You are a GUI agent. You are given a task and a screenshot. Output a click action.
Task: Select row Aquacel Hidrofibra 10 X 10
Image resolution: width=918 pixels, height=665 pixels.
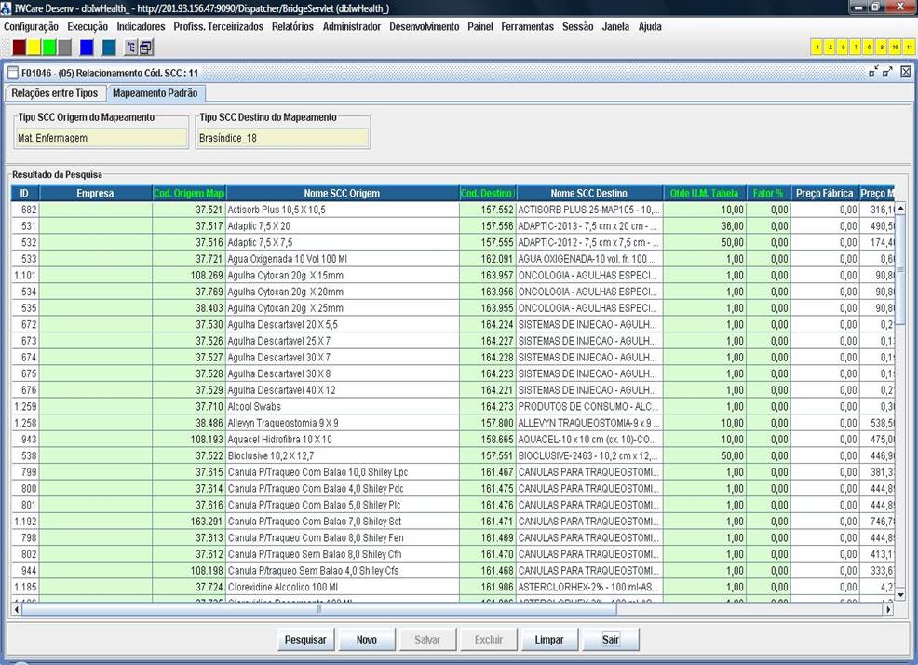point(452,440)
